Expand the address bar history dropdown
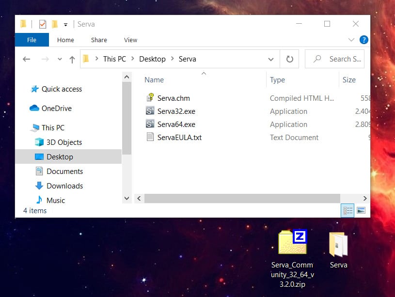Image resolution: width=395 pixels, height=297 pixels. 271,59
